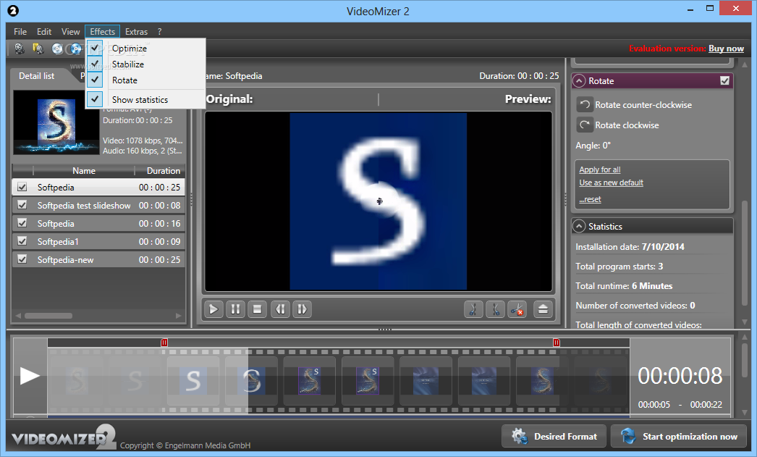This screenshot has width=757, height=457.
Task: Click the Apply for all link
Action: click(x=600, y=169)
